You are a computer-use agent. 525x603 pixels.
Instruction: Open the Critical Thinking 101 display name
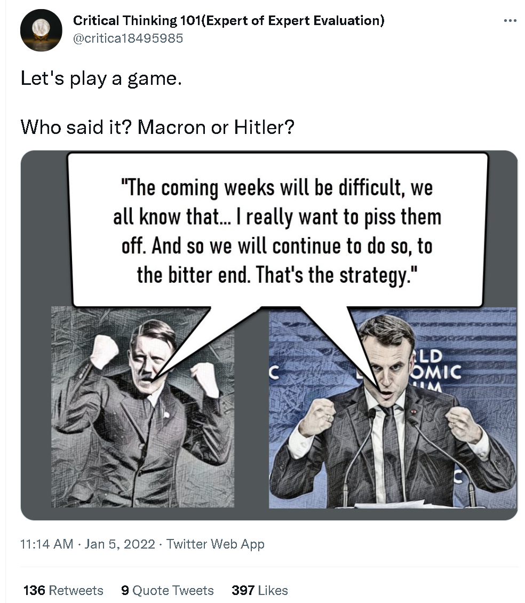pos(228,21)
